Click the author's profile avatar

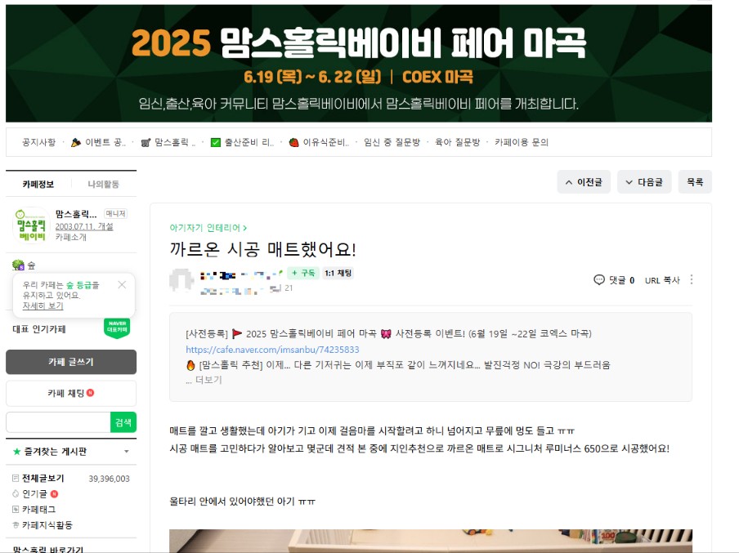coord(181,280)
